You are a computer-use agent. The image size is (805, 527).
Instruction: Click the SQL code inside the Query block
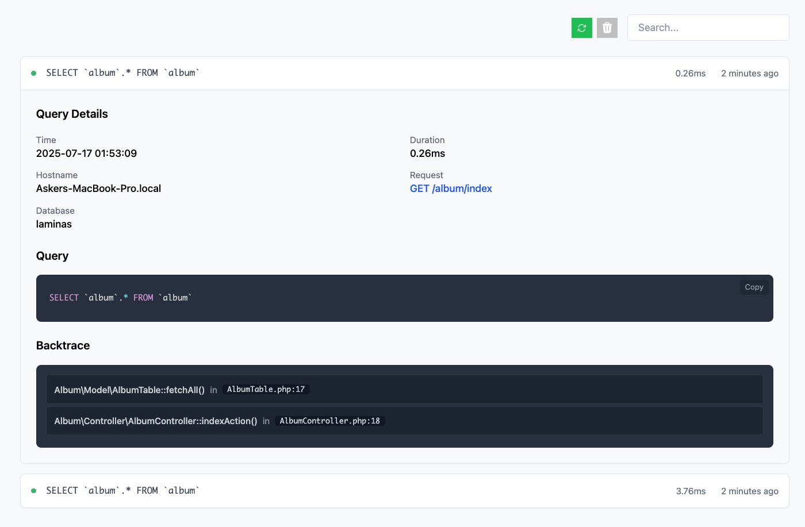click(x=120, y=298)
